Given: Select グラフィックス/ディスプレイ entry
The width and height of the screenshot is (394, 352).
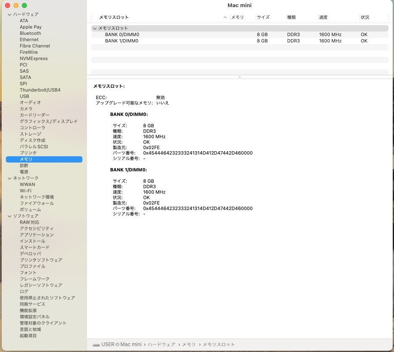Looking at the screenshot, I should tap(48, 121).
